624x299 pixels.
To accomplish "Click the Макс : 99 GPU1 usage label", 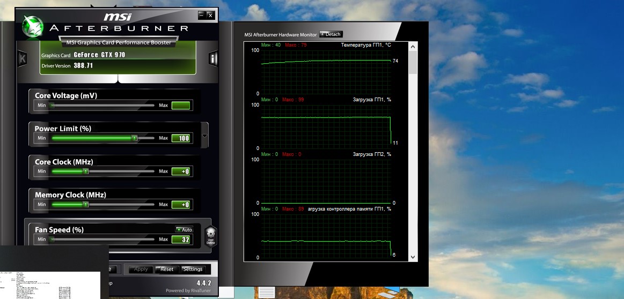I will 293,100.
